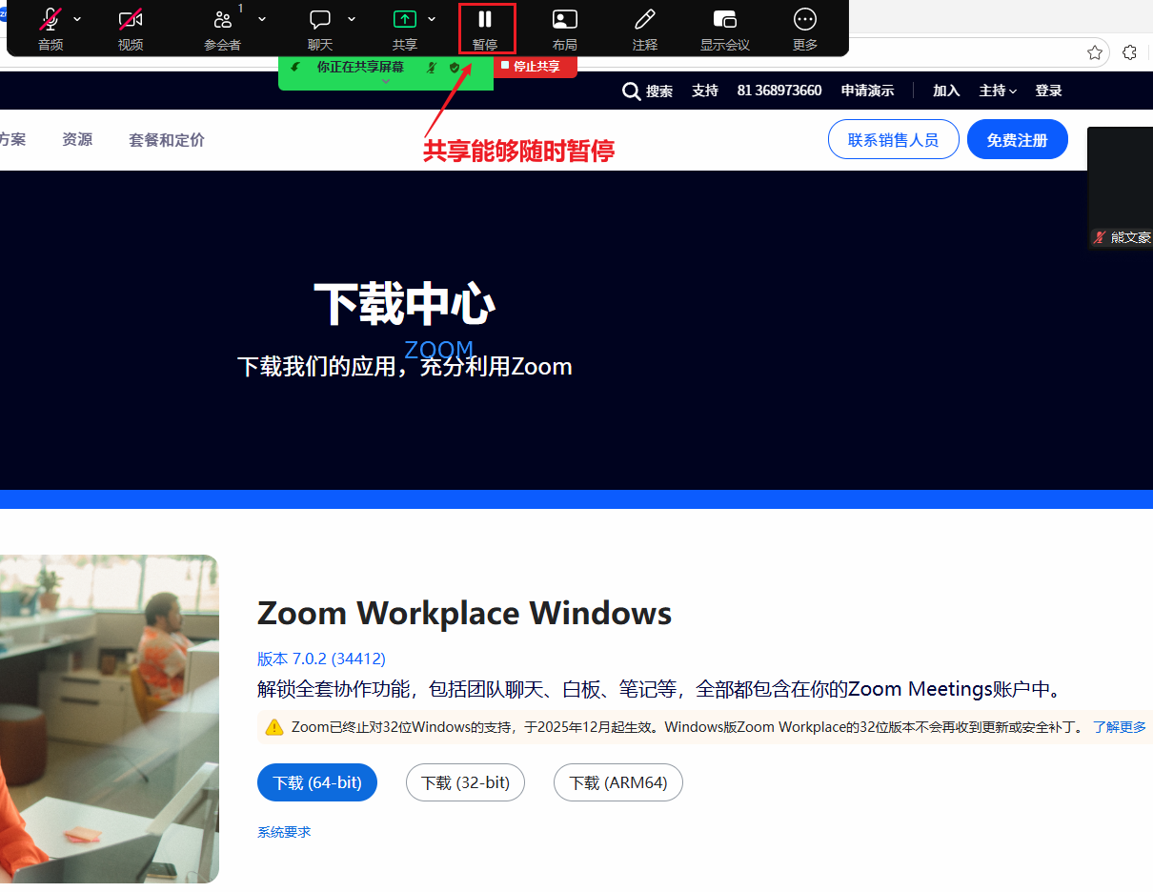Click the 下载中心 download center title
The height and width of the screenshot is (892, 1153).
(x=405, y=304)
